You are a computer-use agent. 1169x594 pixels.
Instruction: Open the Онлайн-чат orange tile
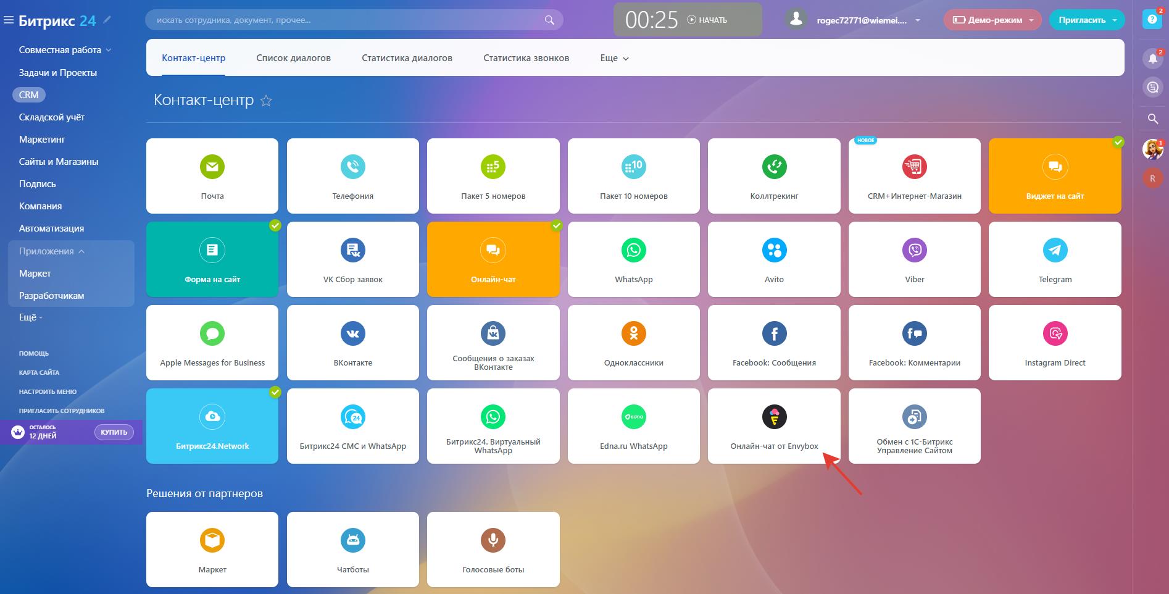click(493, 259)
